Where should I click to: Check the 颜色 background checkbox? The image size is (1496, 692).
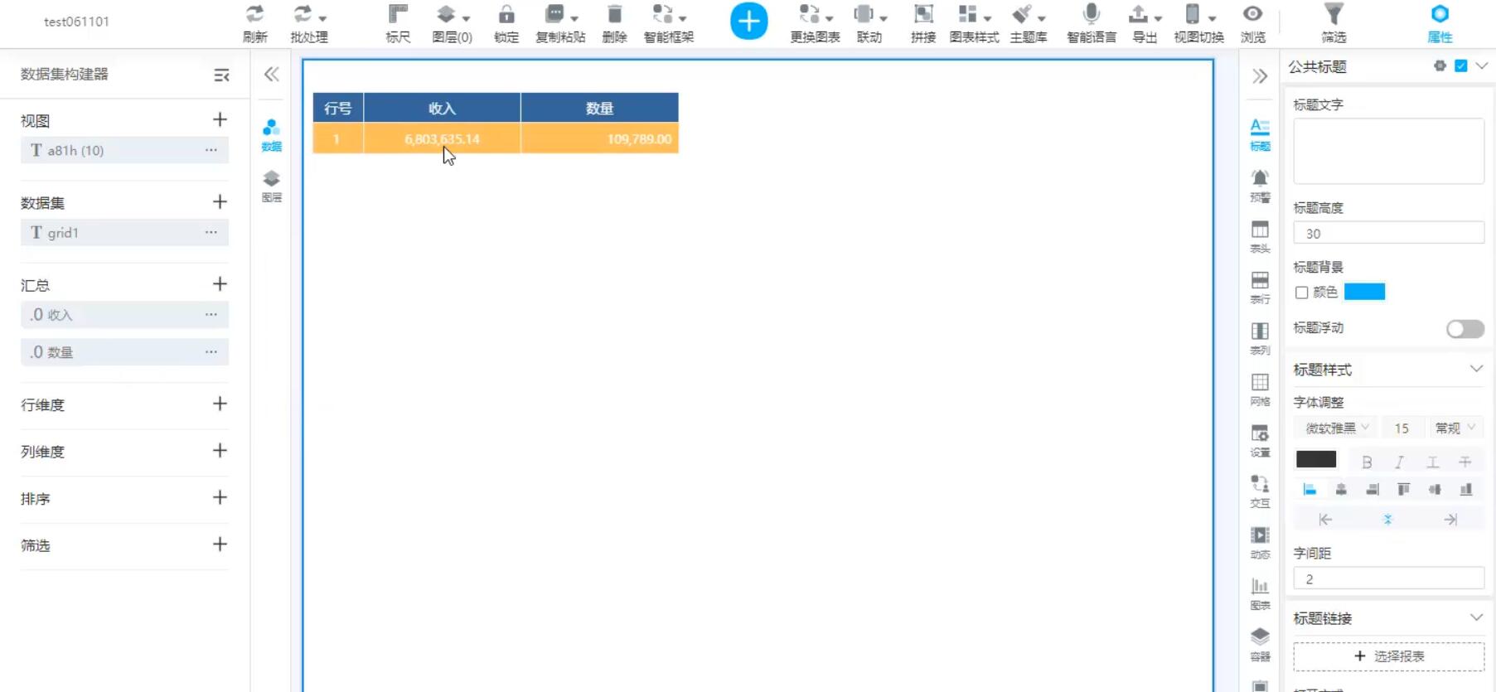coord(1301,293)
